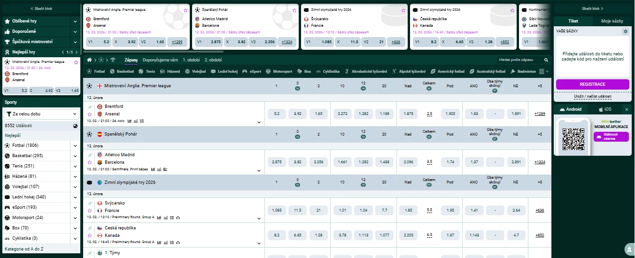Favorite the Atletico Madrid vs Barcelona match row
Image resolution: width=635 pixels, height=258 pixels.
[x=90, y=162]
